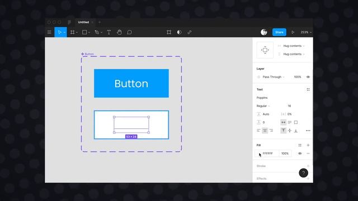Viewport: 358px width, 201px height.
Task: Select the Move tool
Action: (59, 32)
